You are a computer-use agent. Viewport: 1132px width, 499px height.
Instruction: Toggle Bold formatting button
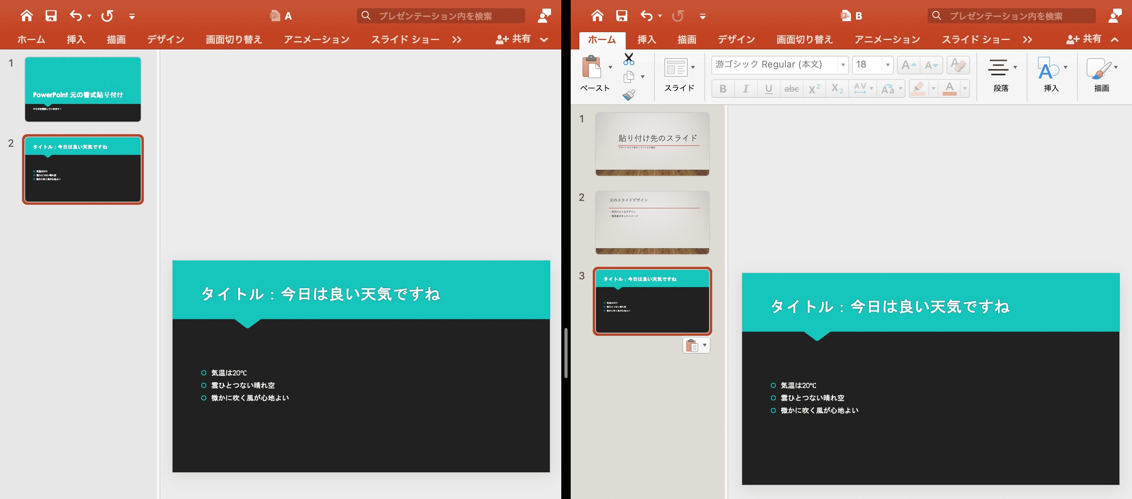[723, 89]
